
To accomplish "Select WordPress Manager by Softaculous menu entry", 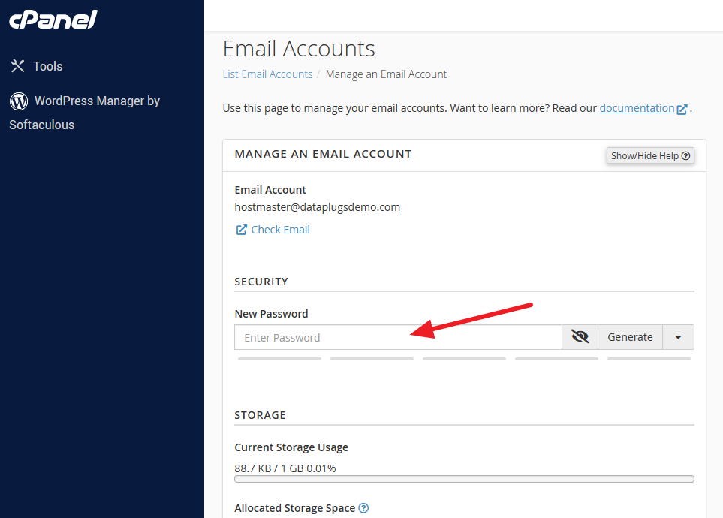I will pyautogui.click(x=84, y=113).
